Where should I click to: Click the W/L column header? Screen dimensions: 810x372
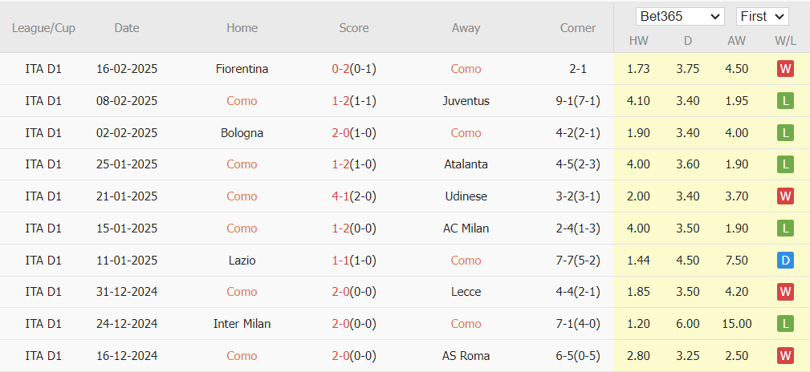[785, 41]
